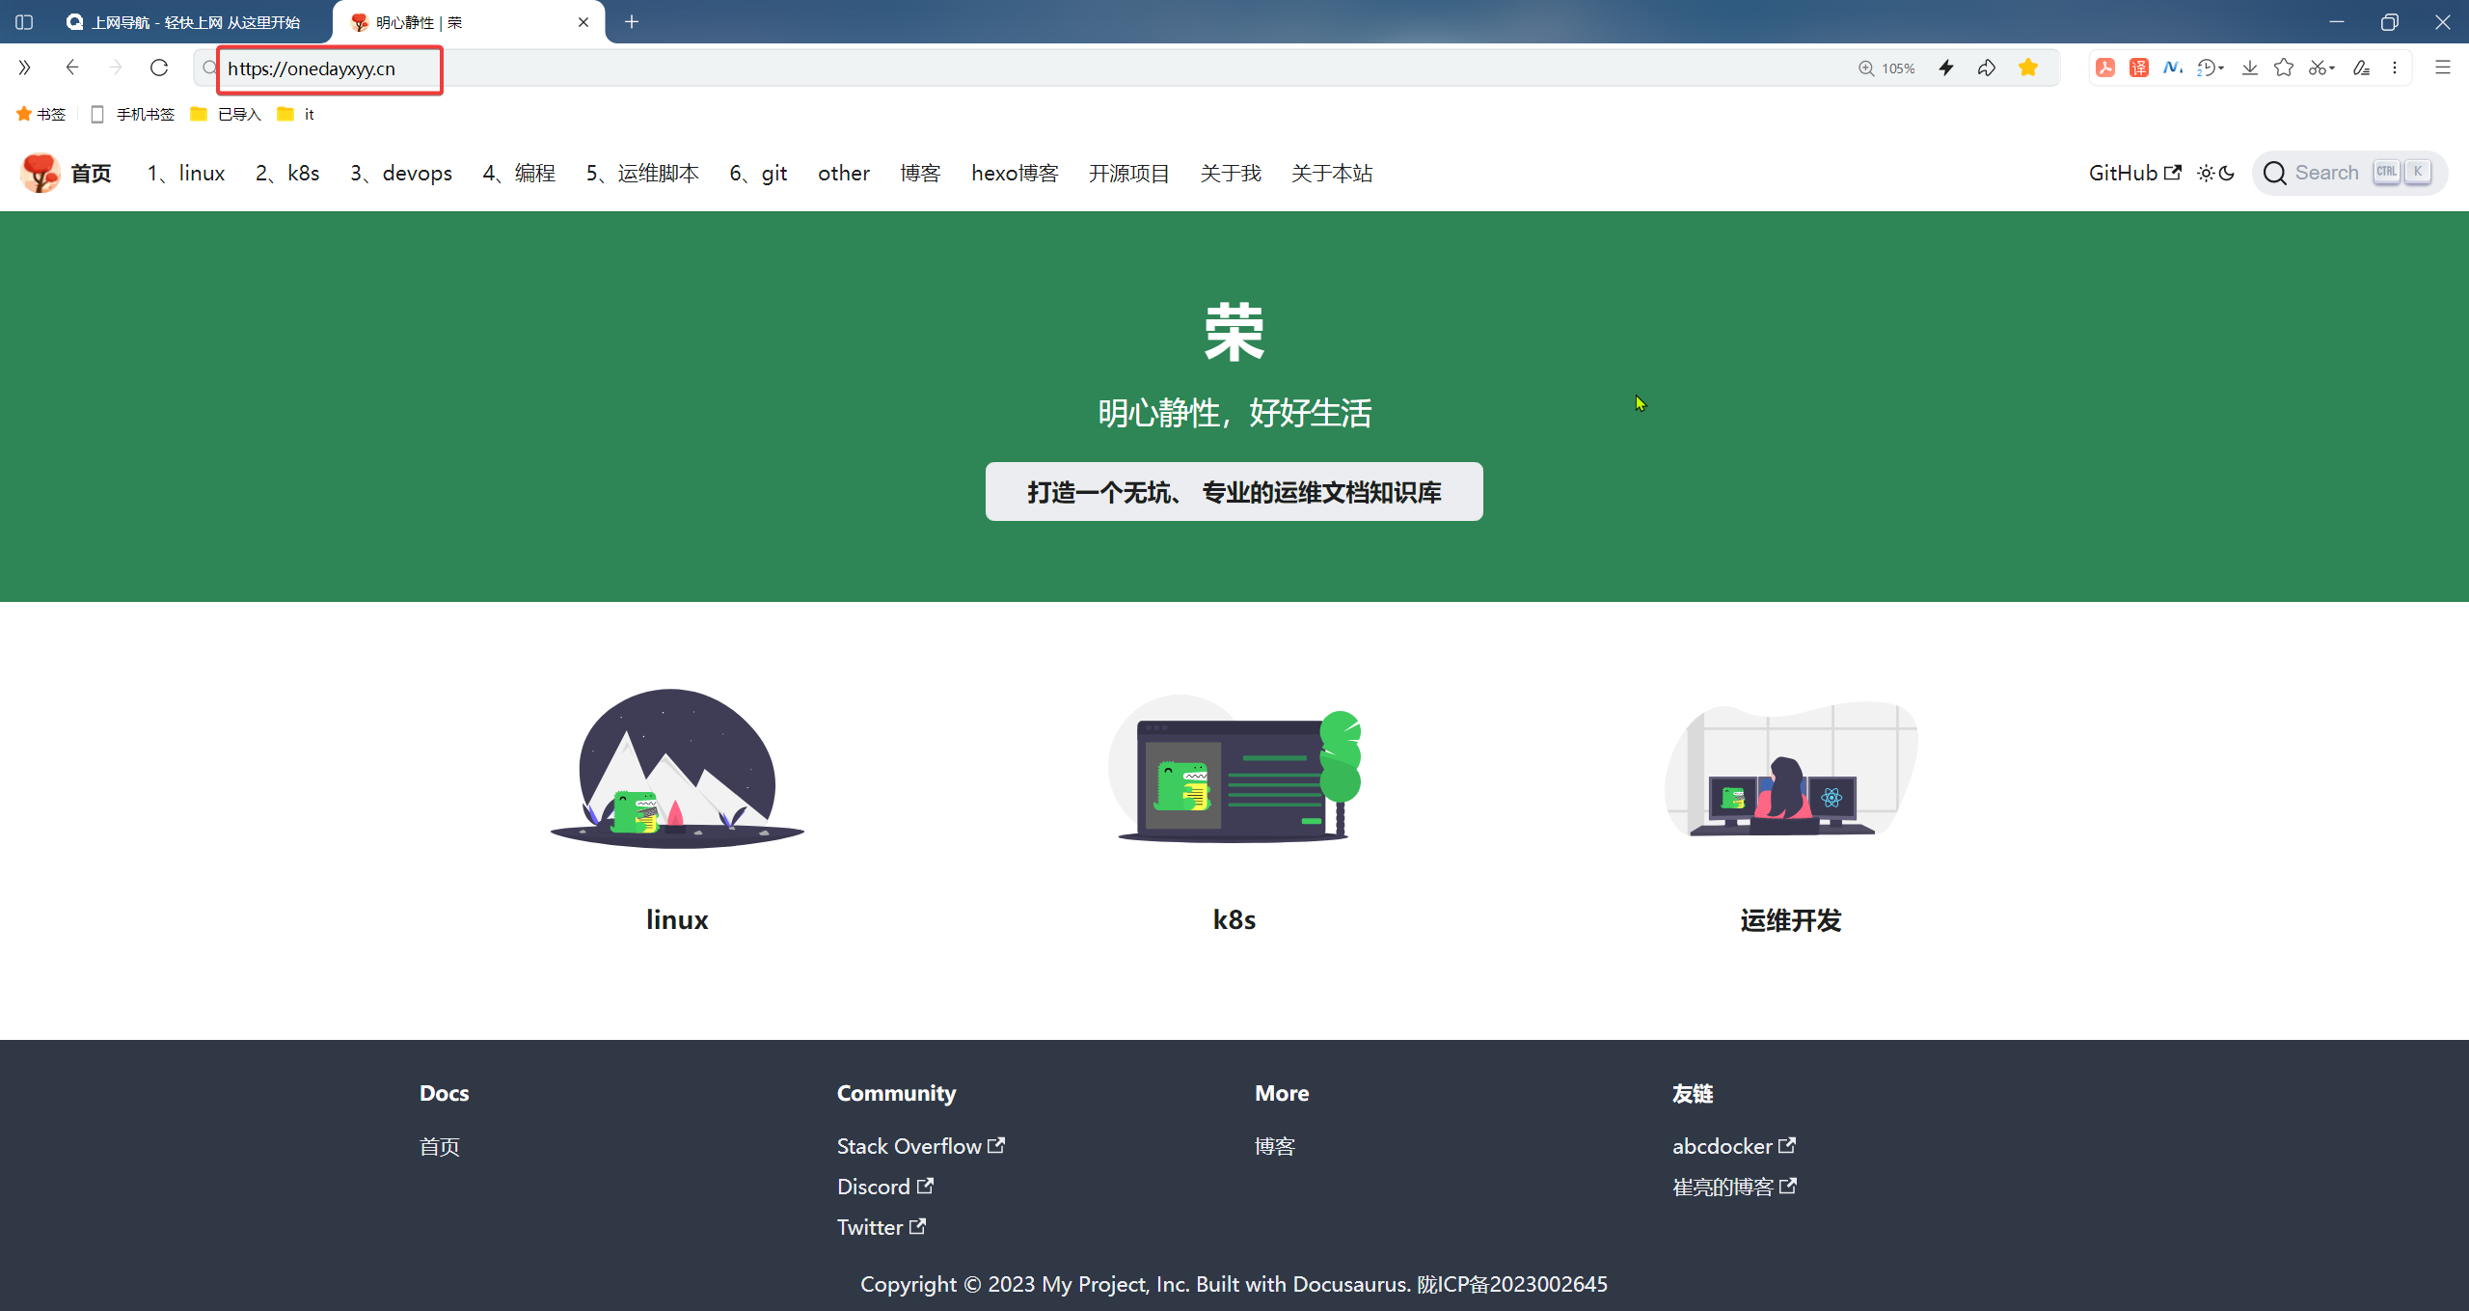
Task: Click the outlined favorites star icon
Action: (x=2284, y=68)
